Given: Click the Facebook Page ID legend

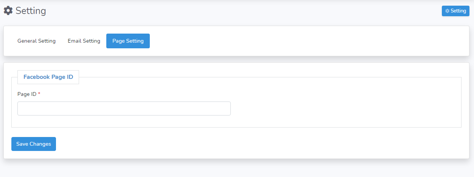Looking at the screenshot, I should coord(48,77).
